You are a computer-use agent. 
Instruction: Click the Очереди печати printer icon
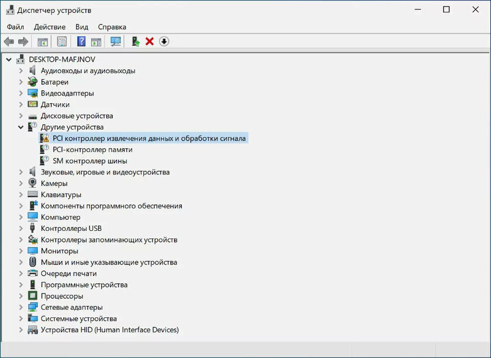(x=33, y=273)
